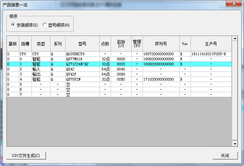Click the 型号 column header
The image size is (244, 166).
click(x=82, y=44)
